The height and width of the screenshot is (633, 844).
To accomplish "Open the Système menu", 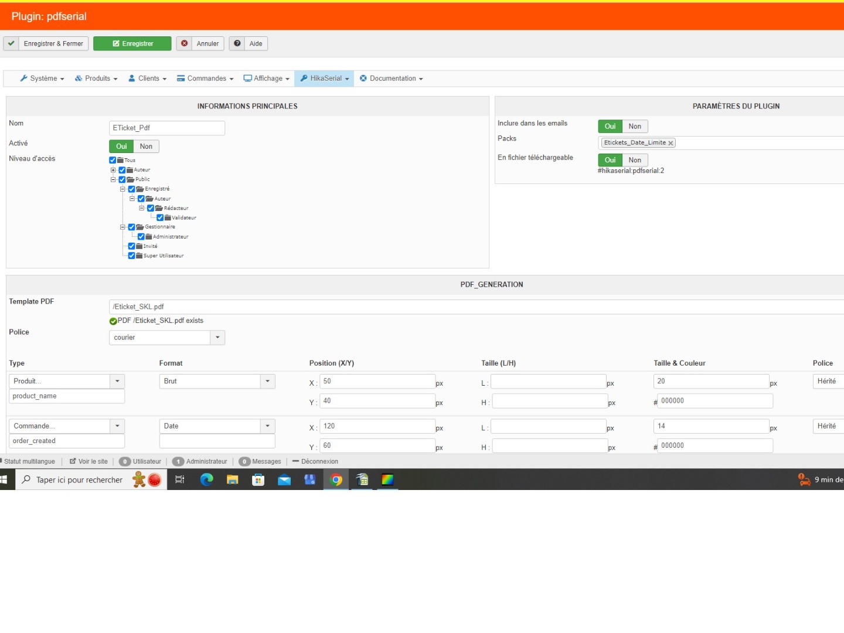I will [x=42, y=79].
